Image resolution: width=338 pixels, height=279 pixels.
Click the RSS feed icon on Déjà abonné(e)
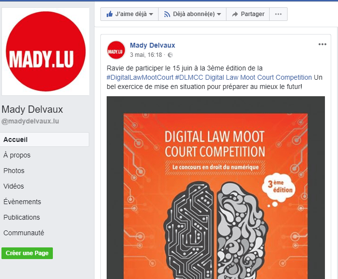click(x=167, y=14)
